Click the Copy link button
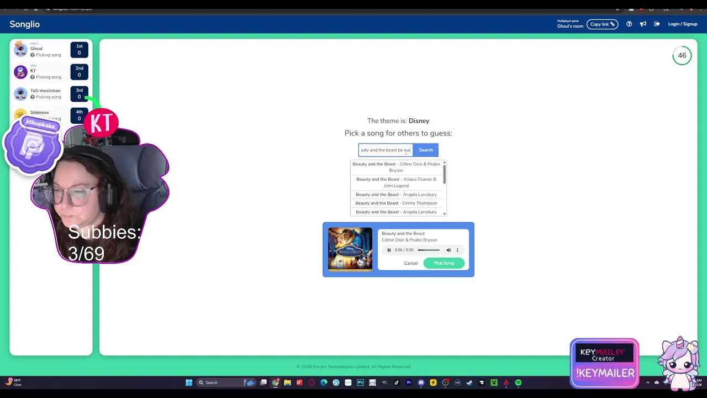Image resolution: width=707 pixels, height=398 pixels. pyautogui.click(x=602, y=24)
